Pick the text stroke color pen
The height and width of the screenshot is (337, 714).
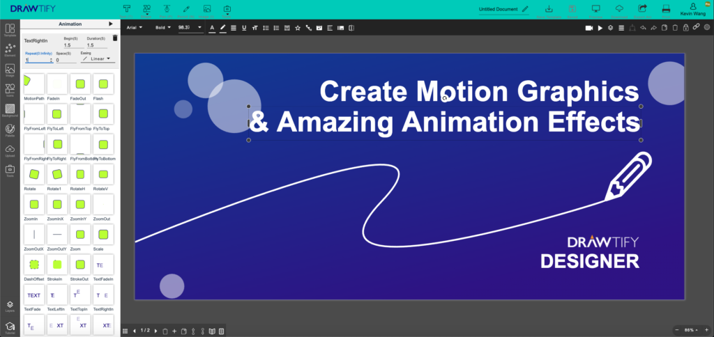coord(222,28)
